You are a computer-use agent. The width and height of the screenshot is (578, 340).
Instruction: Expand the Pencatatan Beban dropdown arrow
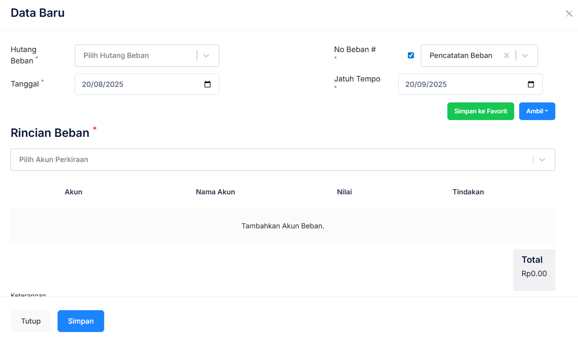coord(525,55)
